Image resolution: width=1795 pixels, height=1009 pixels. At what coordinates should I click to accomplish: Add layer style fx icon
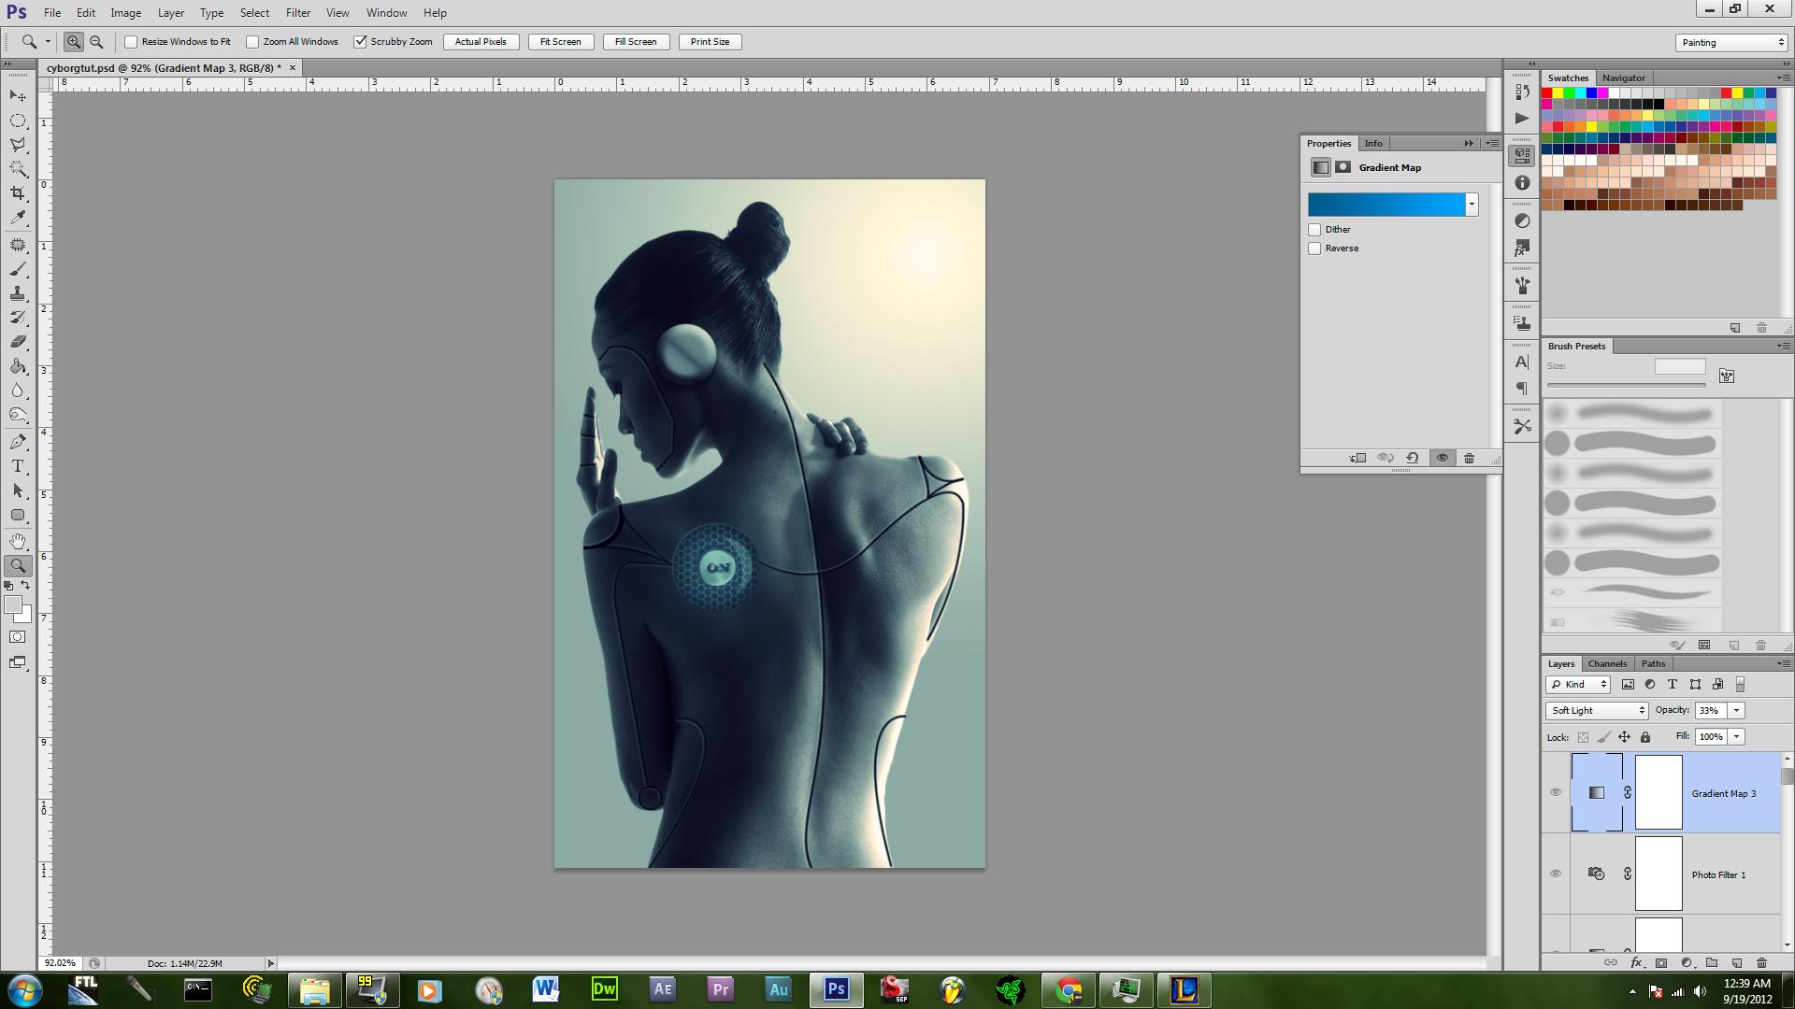[x=1636, y=962]
